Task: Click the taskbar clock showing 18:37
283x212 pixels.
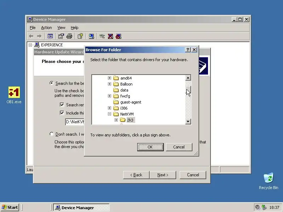Action: coord(274,207)
